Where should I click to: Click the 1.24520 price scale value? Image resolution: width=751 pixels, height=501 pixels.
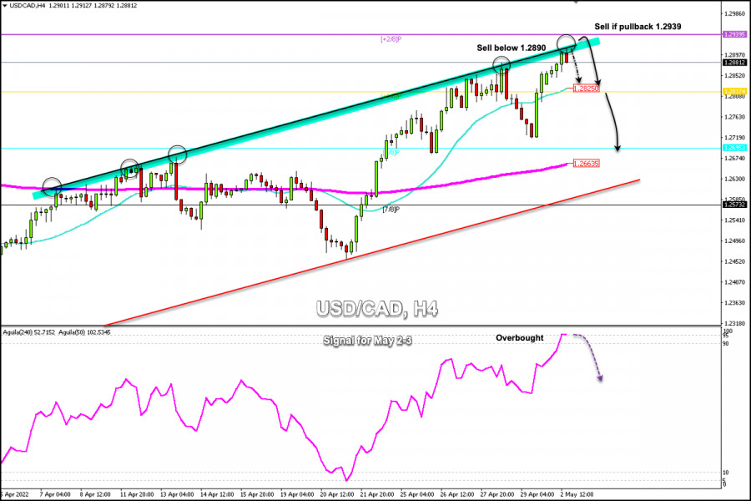[x=735, y=261]
